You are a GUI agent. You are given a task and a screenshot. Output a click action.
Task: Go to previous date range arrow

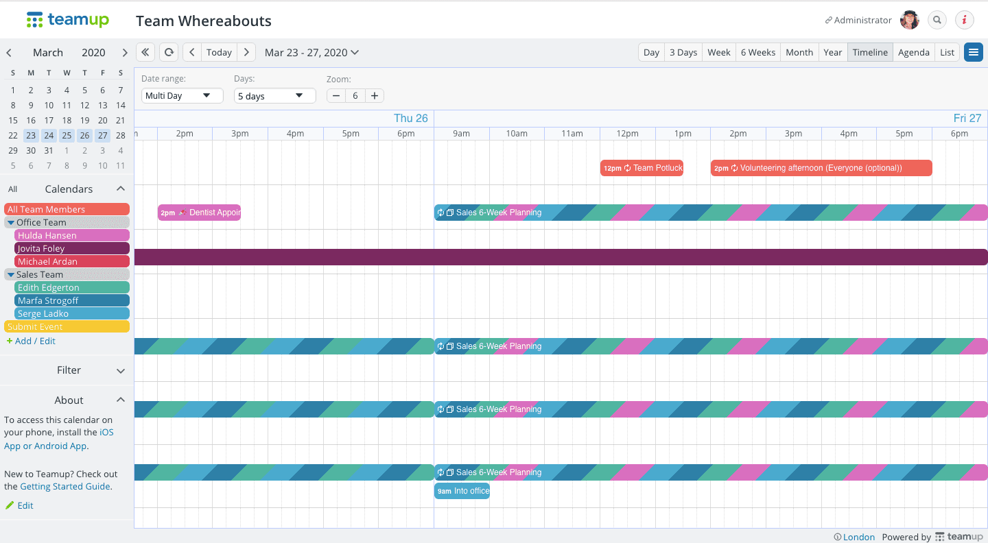tap(192, 52)
